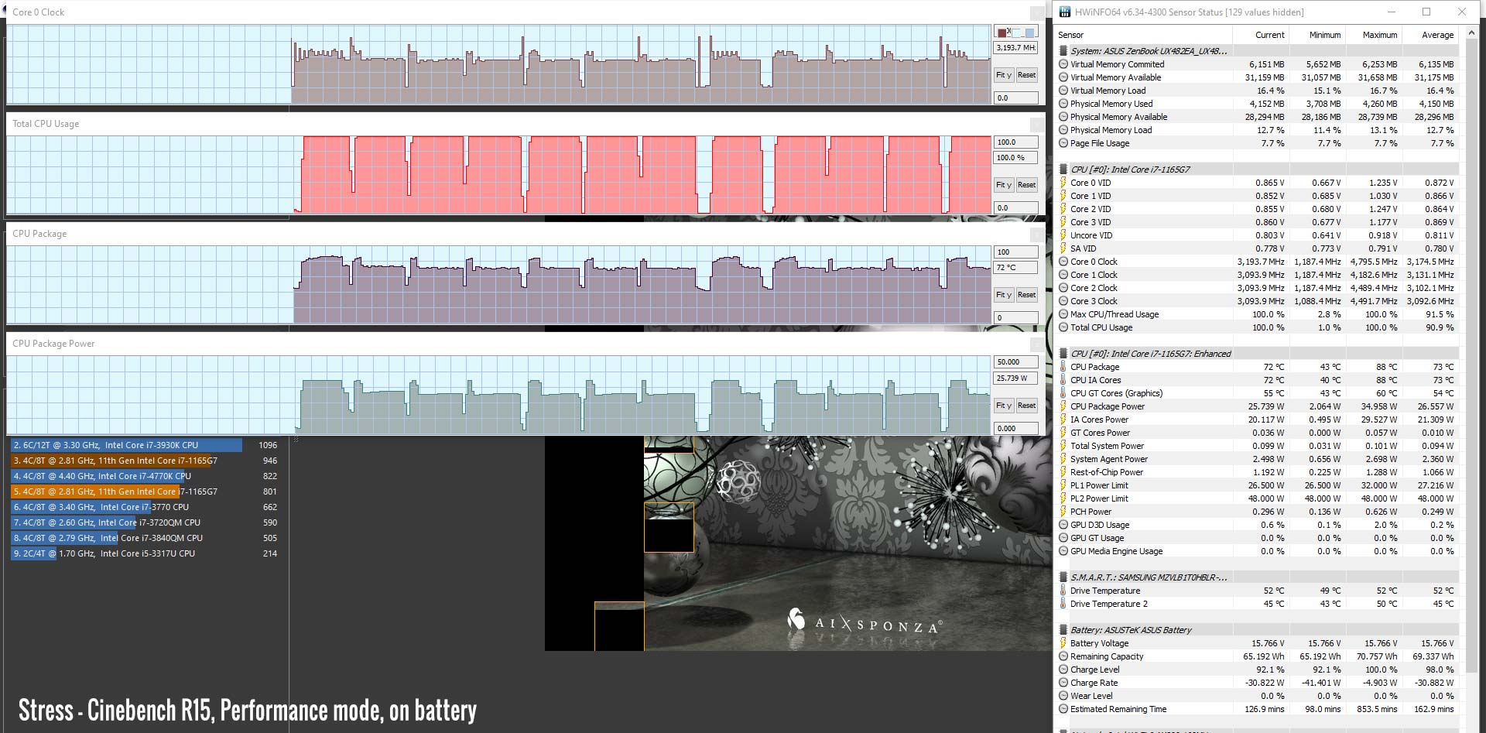Click the clock icon beside Total CPU Usage row

click(x=1063, y=327)
